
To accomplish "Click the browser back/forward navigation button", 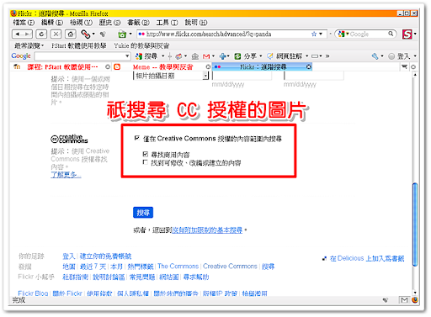I will pos(22,34).
